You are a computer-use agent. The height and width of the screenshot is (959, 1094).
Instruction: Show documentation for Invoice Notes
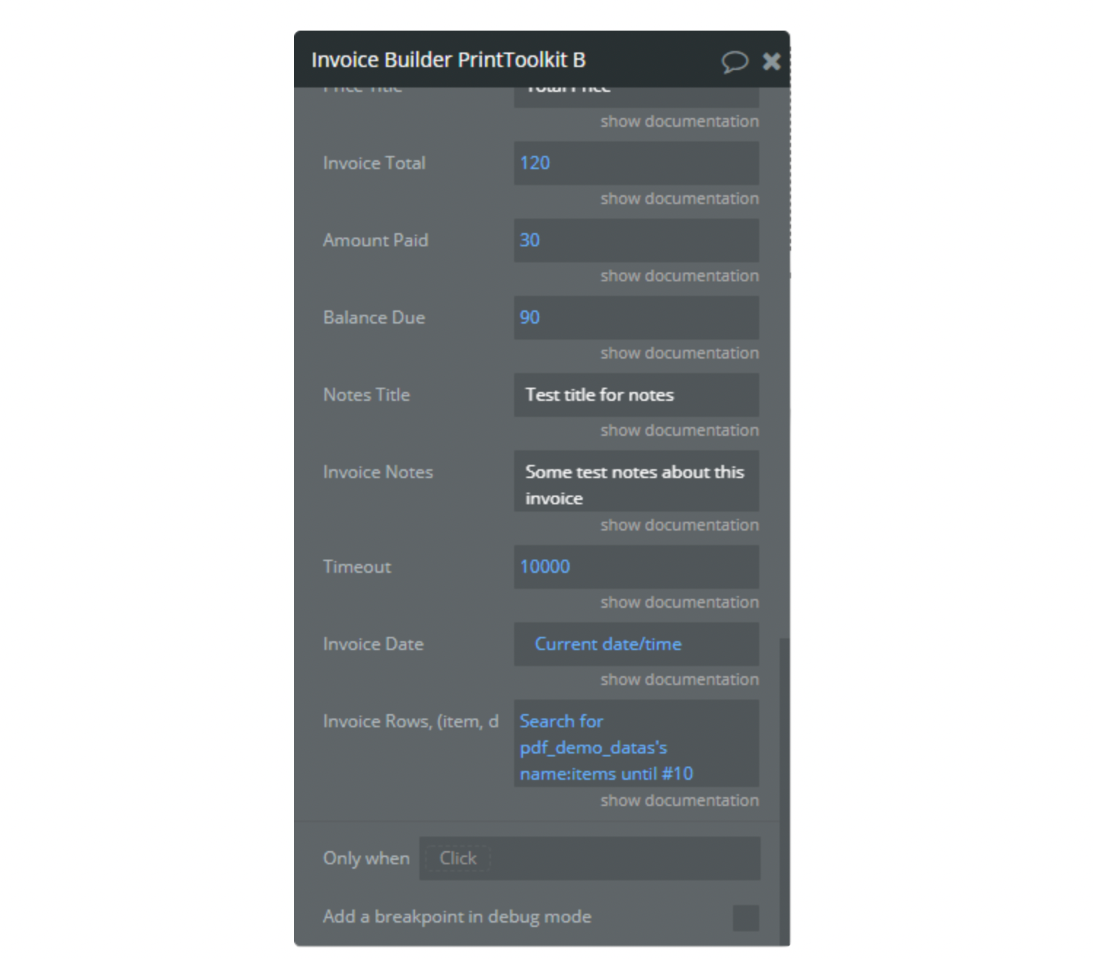pyautogui.click(x=679, y=525)
